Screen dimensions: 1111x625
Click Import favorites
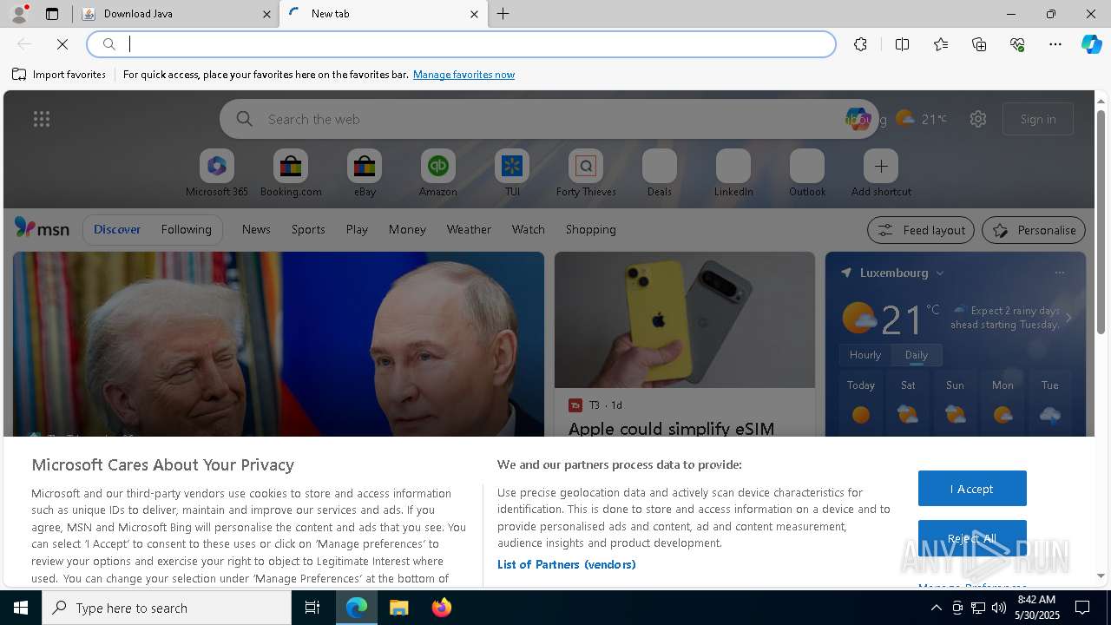click(59, 75)
